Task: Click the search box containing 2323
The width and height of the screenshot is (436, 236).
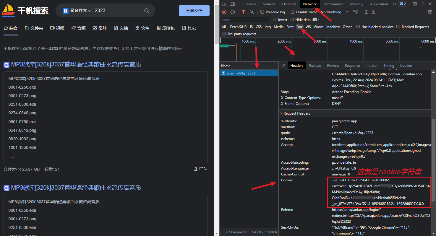Action: coord(105,11)
